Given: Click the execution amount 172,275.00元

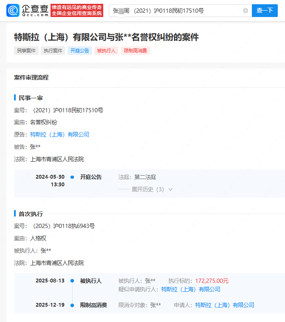Looking at the screenshot, I should tap(212, 281).
